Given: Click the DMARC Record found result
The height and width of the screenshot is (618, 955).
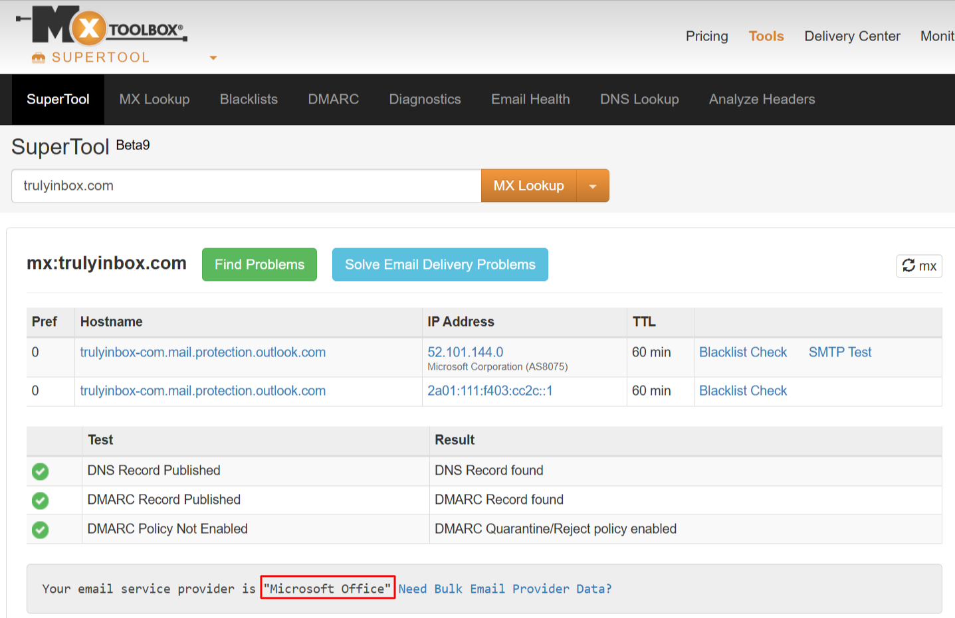Looking at the screenshot, I should click(x=499, y=500).
